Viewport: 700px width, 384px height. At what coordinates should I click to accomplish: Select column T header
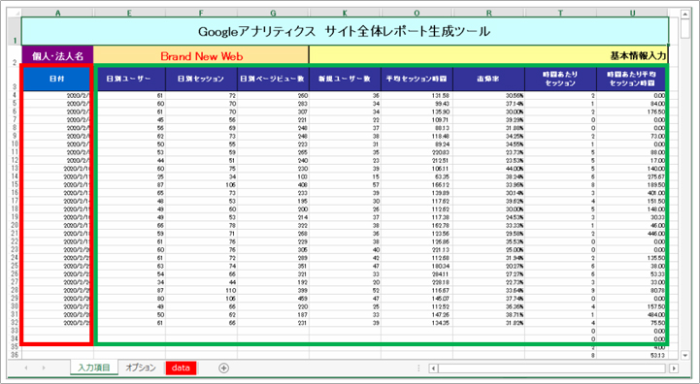[560, 14]
